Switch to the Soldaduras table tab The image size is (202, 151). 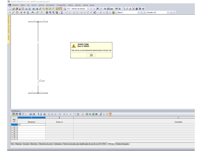[x=58, y=144]
